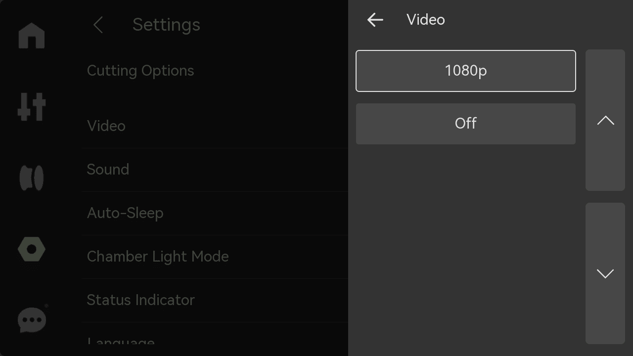633x356 pixels.
Task: Open Chamber Light Mode setting
Action: point(215,257)
